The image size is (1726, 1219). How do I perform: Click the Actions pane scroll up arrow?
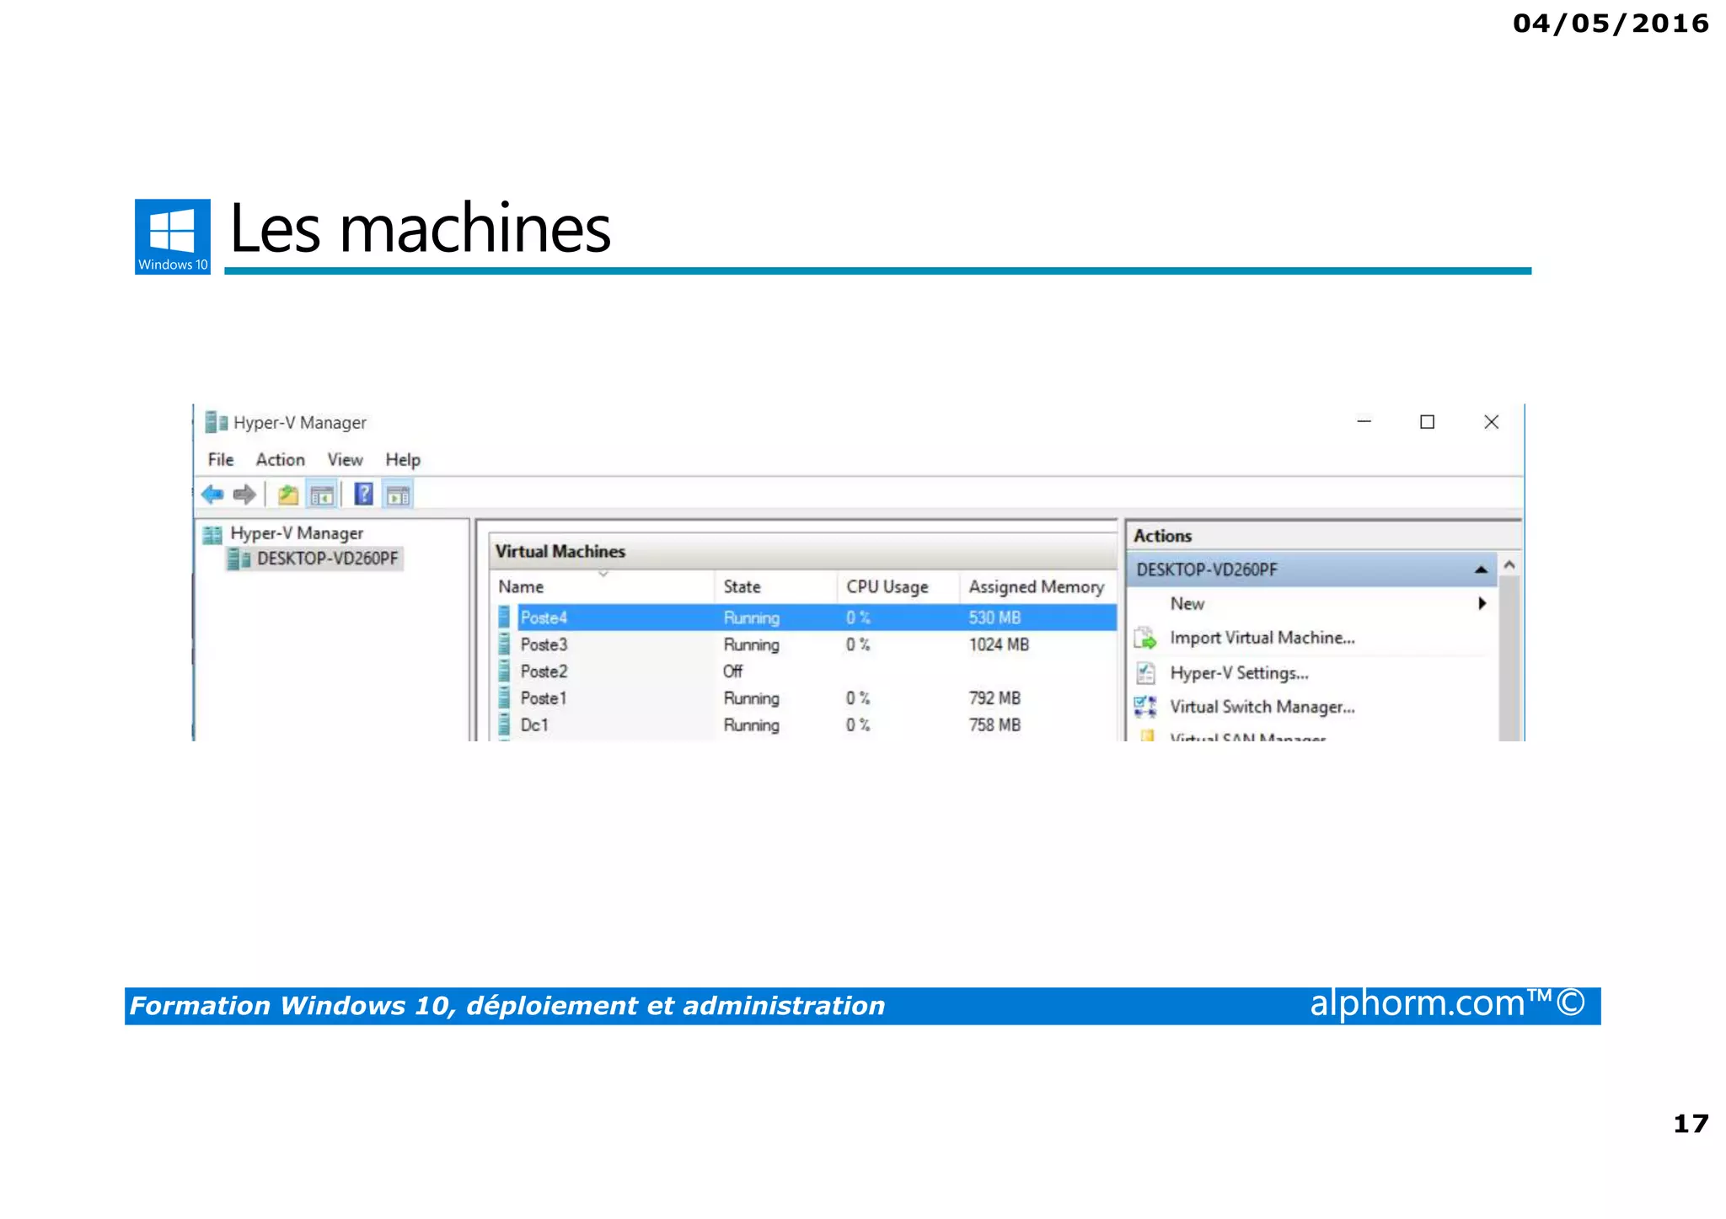coord(1509,565)
